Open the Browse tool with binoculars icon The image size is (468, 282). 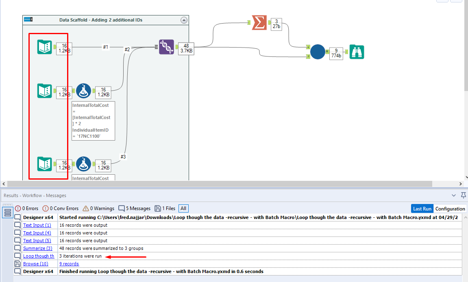point(357,52)
